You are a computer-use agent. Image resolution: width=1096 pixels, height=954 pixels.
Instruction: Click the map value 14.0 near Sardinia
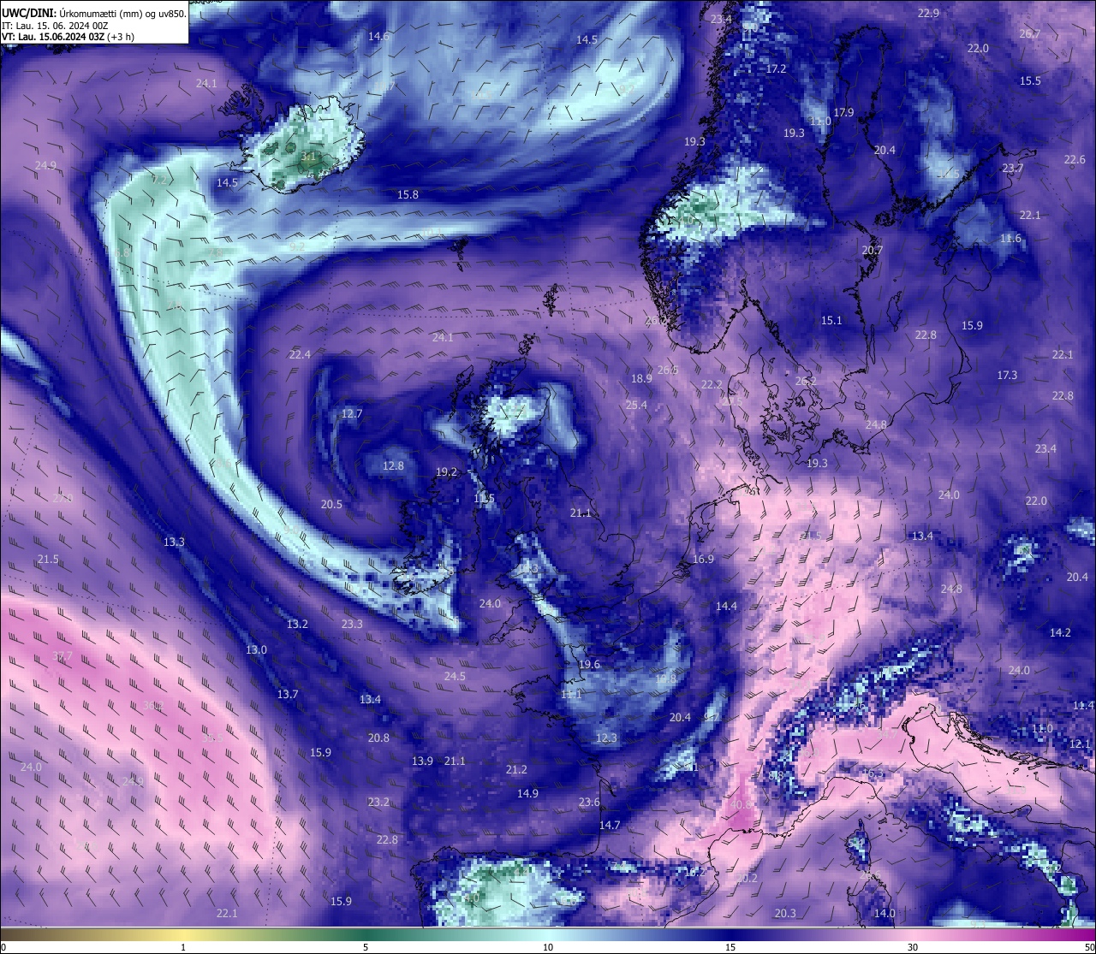point(885,913)
